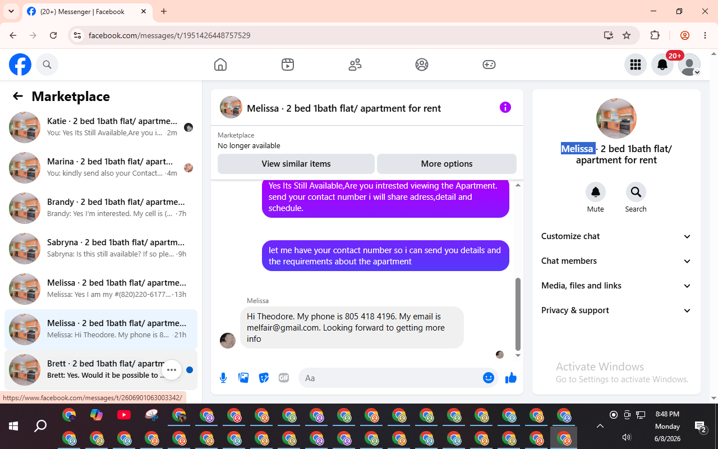Click the three-dot menu on Brett's conversation
The height and width of the screenshot is (449, 718).
tap(172, 370)
